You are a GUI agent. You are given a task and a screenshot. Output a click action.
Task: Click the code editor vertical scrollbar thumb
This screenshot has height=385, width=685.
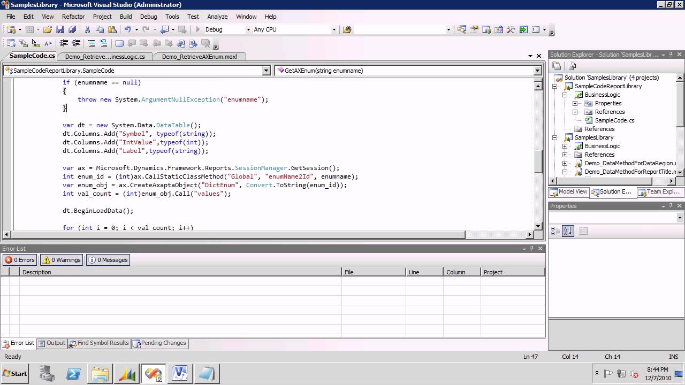[x=539, y=161]
